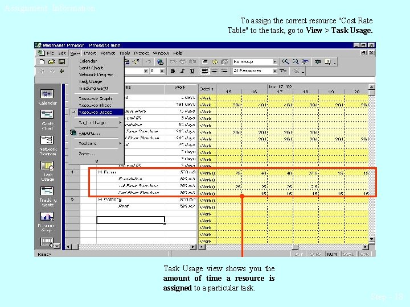This screenshot has height=307, width=410.
Task: Open the Edit menu
Action: (x=62, y=53)
